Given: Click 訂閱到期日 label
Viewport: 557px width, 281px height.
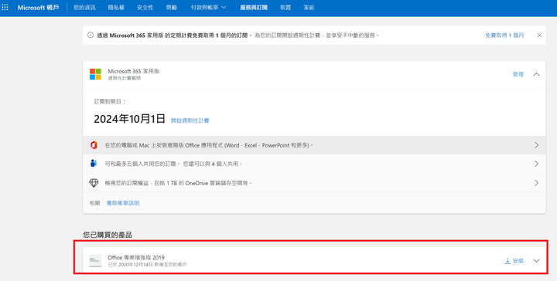Looking at the screenshot, I should tap(110, 101).
